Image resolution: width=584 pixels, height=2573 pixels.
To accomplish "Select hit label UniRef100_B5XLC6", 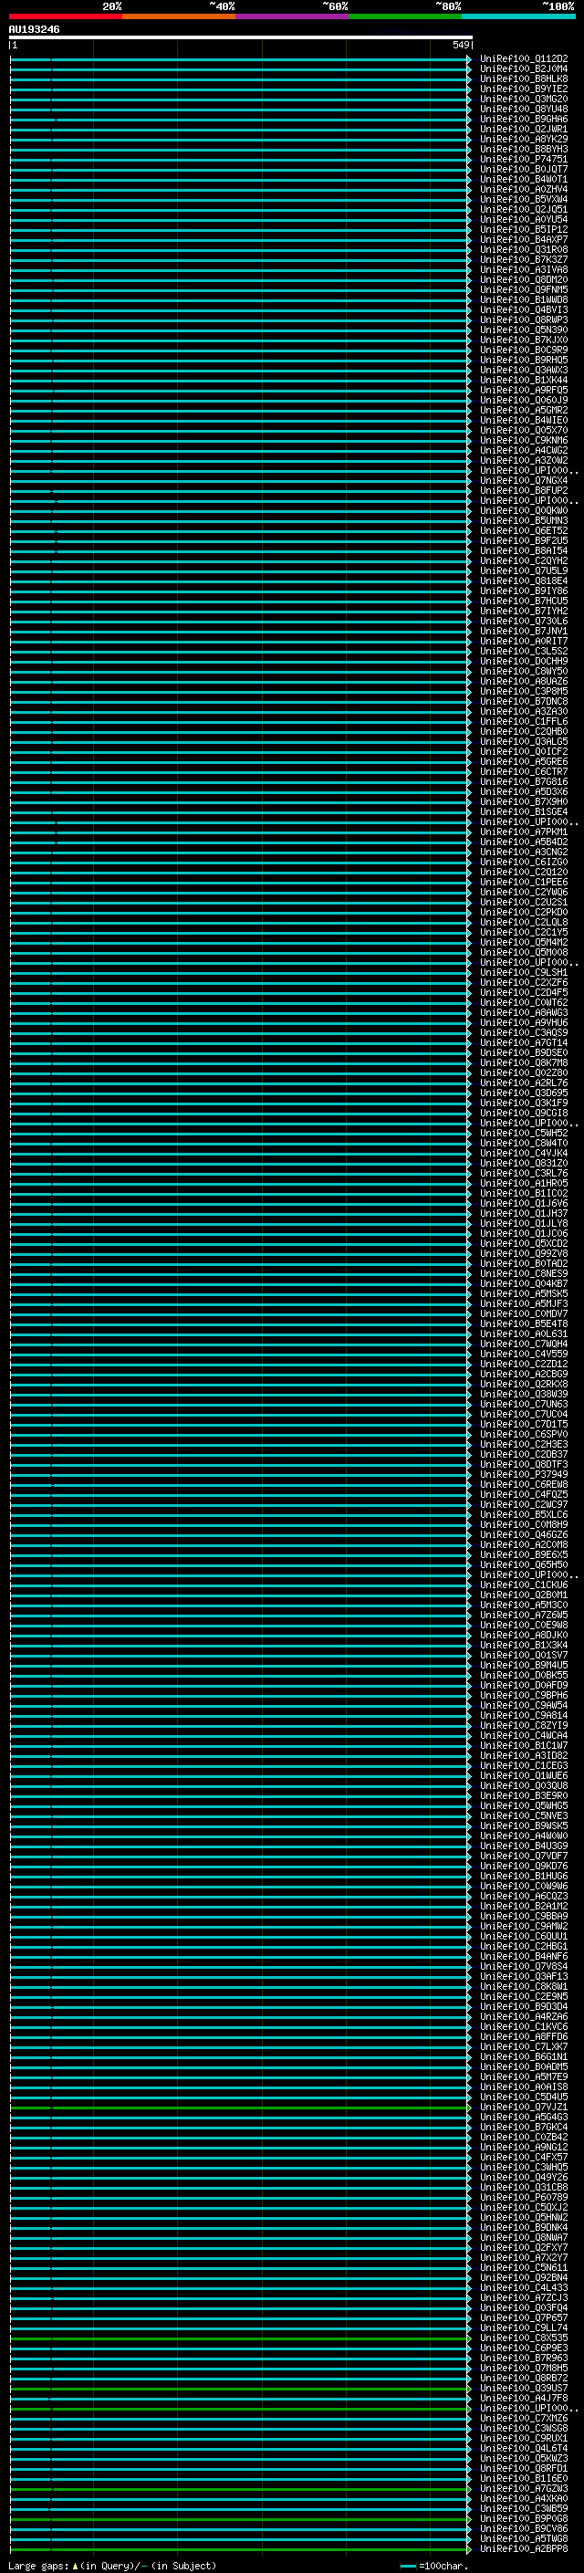I will point(523,1515).
